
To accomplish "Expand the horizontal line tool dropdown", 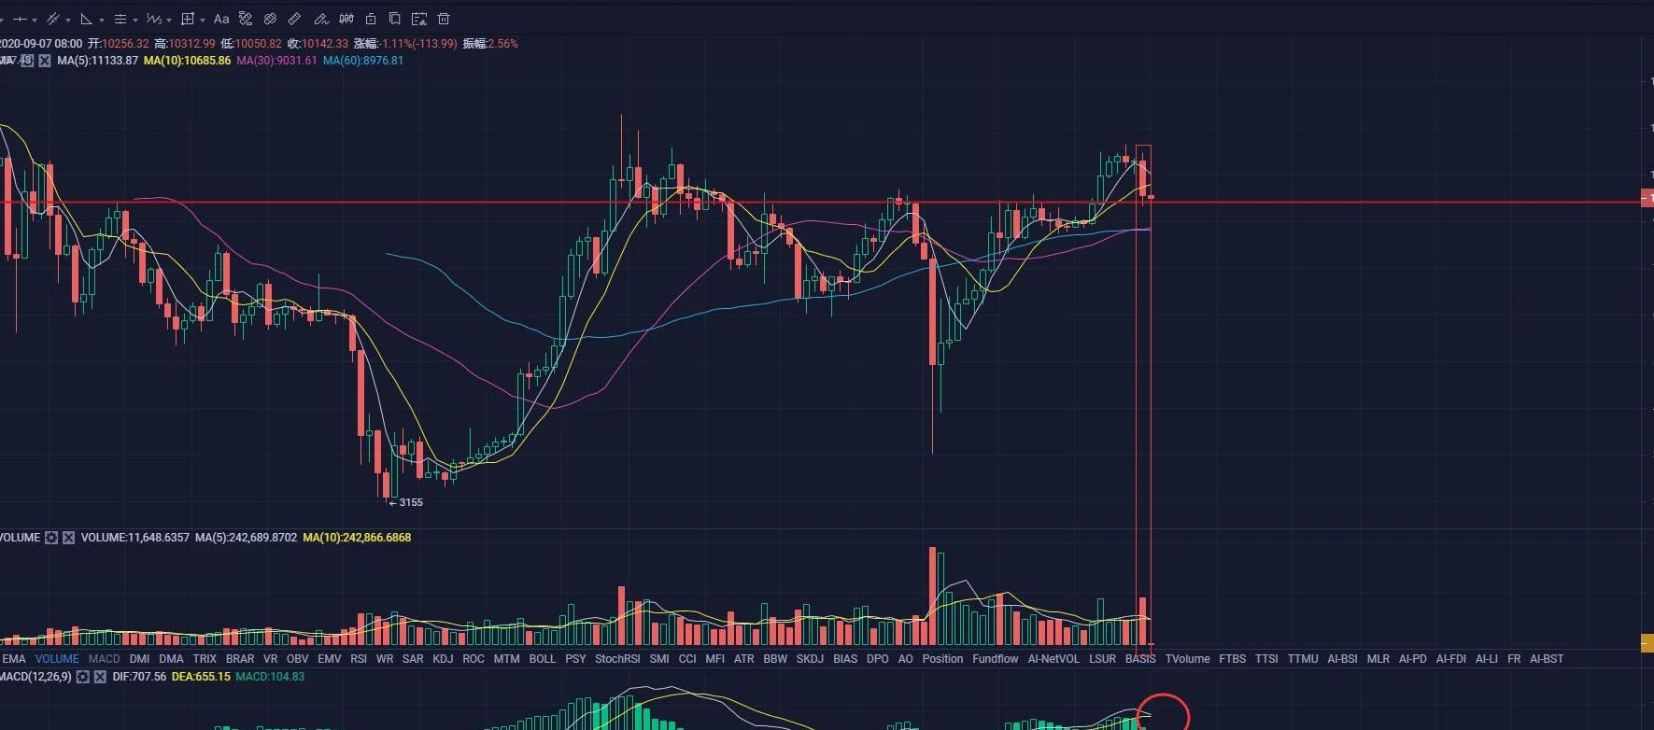I will tap(35, 20).
